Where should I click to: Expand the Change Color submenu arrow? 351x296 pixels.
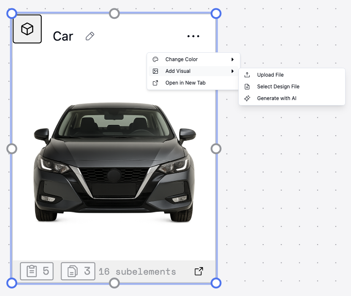(232, 59)
